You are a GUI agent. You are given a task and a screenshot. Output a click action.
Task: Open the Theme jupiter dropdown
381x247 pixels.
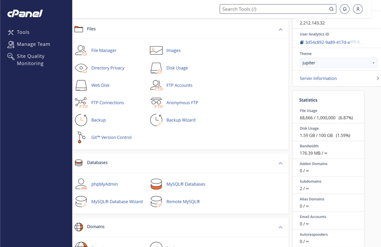coord(338,63)
